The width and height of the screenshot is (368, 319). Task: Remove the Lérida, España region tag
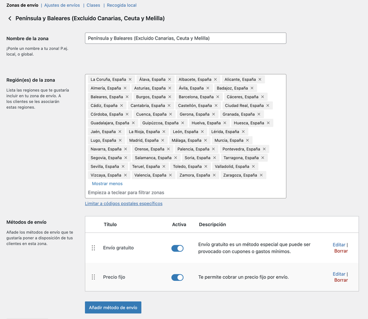pos(243,132)
